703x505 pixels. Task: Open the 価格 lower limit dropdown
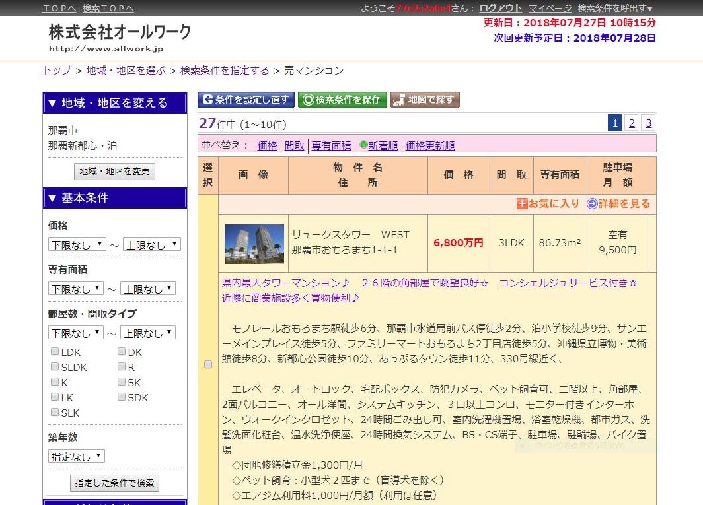[x=77, y=244]
